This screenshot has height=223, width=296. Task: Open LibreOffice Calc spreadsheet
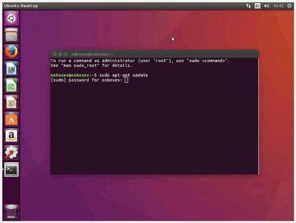point(11,85)
